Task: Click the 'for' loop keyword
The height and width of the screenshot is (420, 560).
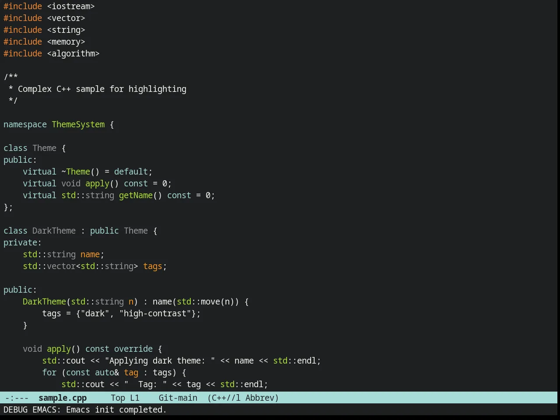Action: pos(49,372)
